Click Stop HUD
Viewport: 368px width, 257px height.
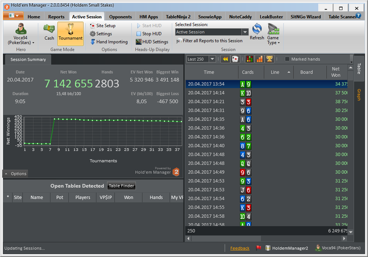click(x=149, y=34)
